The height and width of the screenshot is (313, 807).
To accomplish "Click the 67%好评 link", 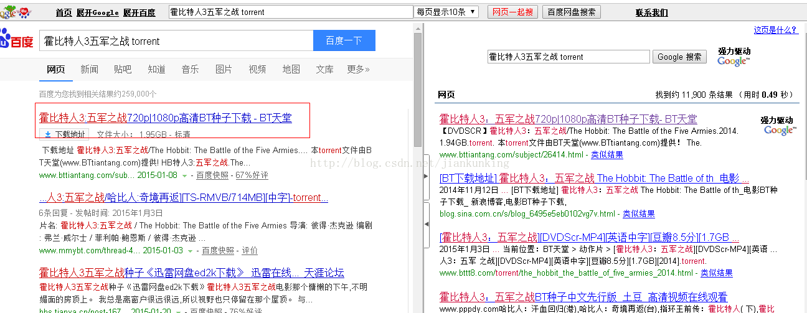I will [252, 176].
